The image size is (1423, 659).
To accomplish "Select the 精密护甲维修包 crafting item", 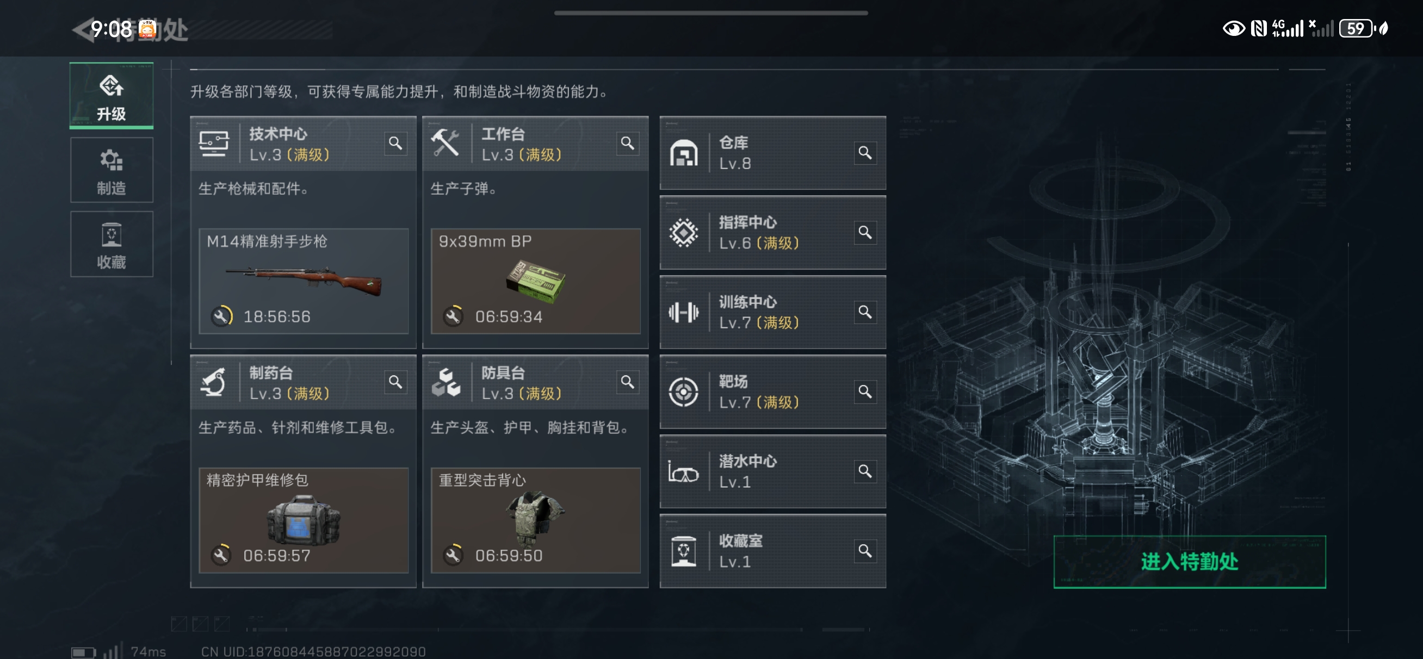I will coord(304,520).
